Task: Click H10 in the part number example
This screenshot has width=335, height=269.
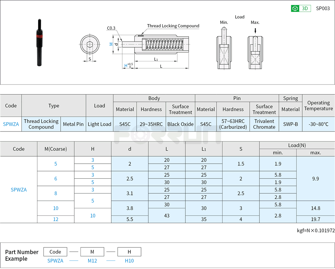Action: click(x=129, y=261)
